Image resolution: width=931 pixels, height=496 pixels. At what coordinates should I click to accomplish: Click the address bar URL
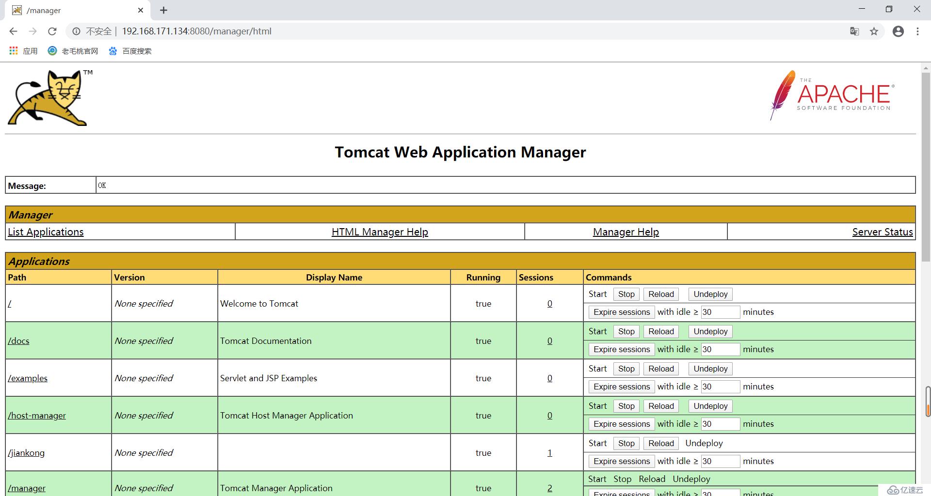point(196,31)
